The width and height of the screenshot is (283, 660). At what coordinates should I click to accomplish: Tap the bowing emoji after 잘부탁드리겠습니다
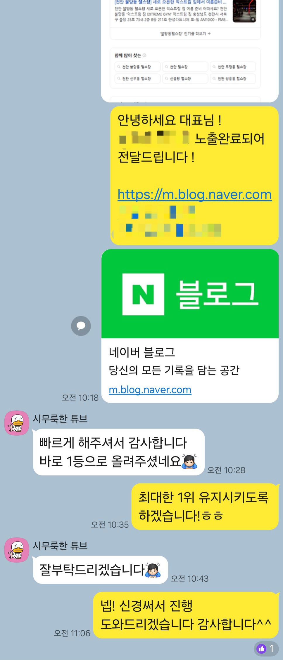153,570
